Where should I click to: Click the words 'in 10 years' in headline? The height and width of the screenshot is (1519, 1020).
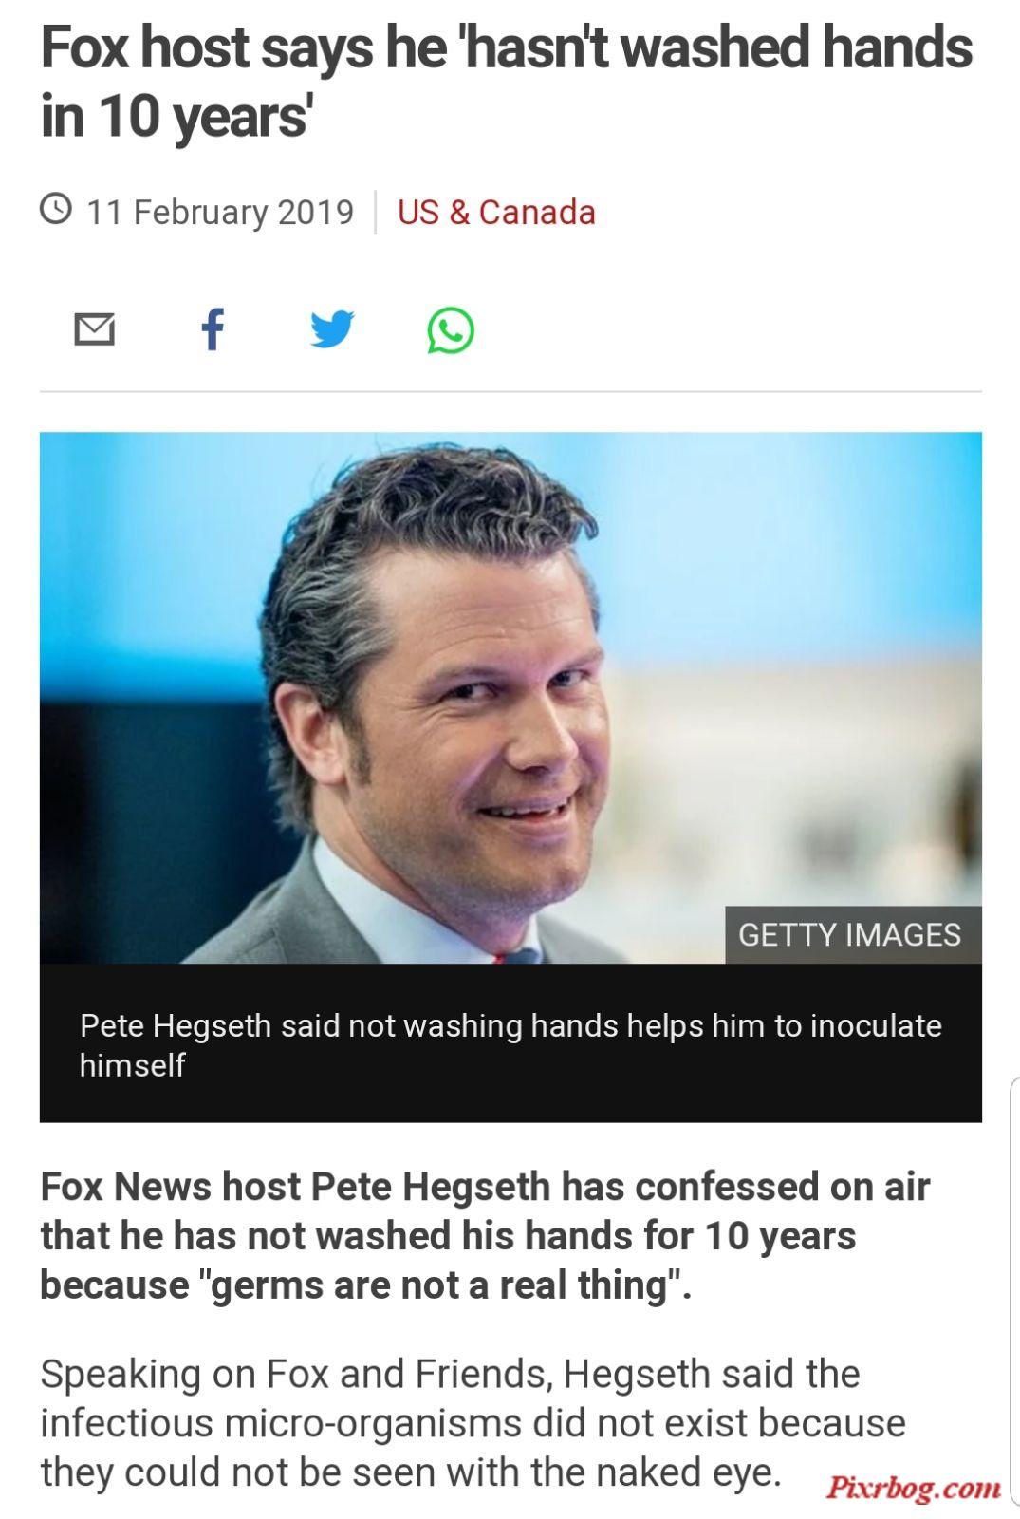pos(176,116)
